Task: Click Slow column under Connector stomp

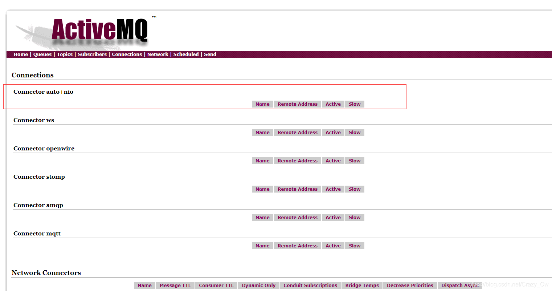Action: (355, 189)
